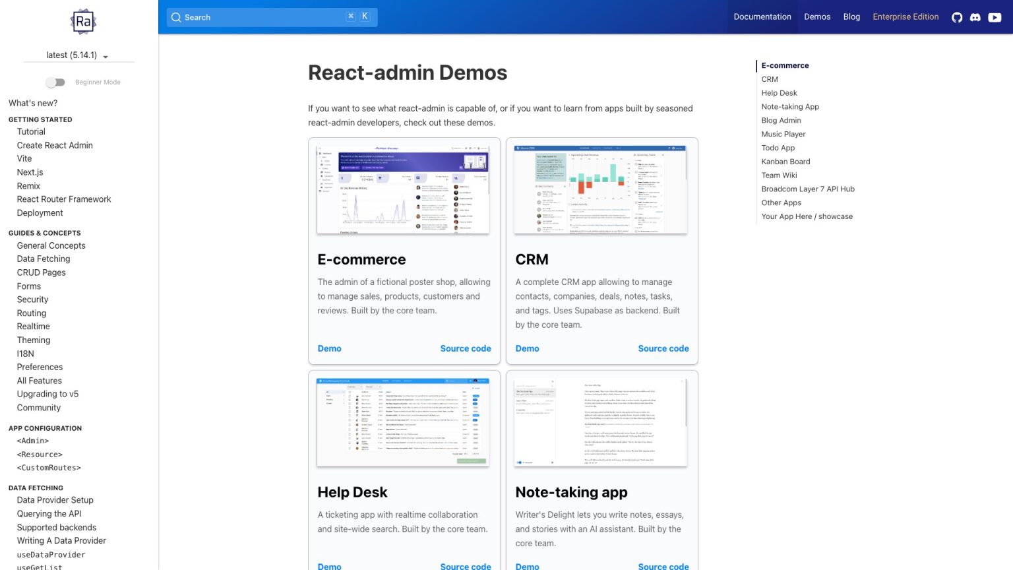Open Supported backends page
1013x570 pixels.
click(x=57, y=528)
